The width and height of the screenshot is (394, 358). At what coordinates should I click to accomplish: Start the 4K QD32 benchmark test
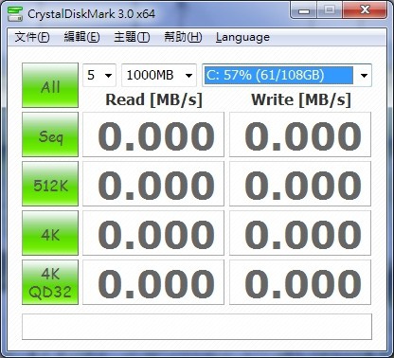pos(50,282)
